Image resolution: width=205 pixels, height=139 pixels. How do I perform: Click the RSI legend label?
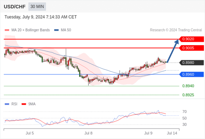(14, 104)
